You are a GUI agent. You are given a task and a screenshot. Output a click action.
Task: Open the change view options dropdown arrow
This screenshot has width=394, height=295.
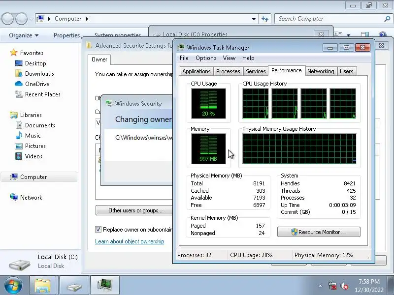[x=348, y=35]
